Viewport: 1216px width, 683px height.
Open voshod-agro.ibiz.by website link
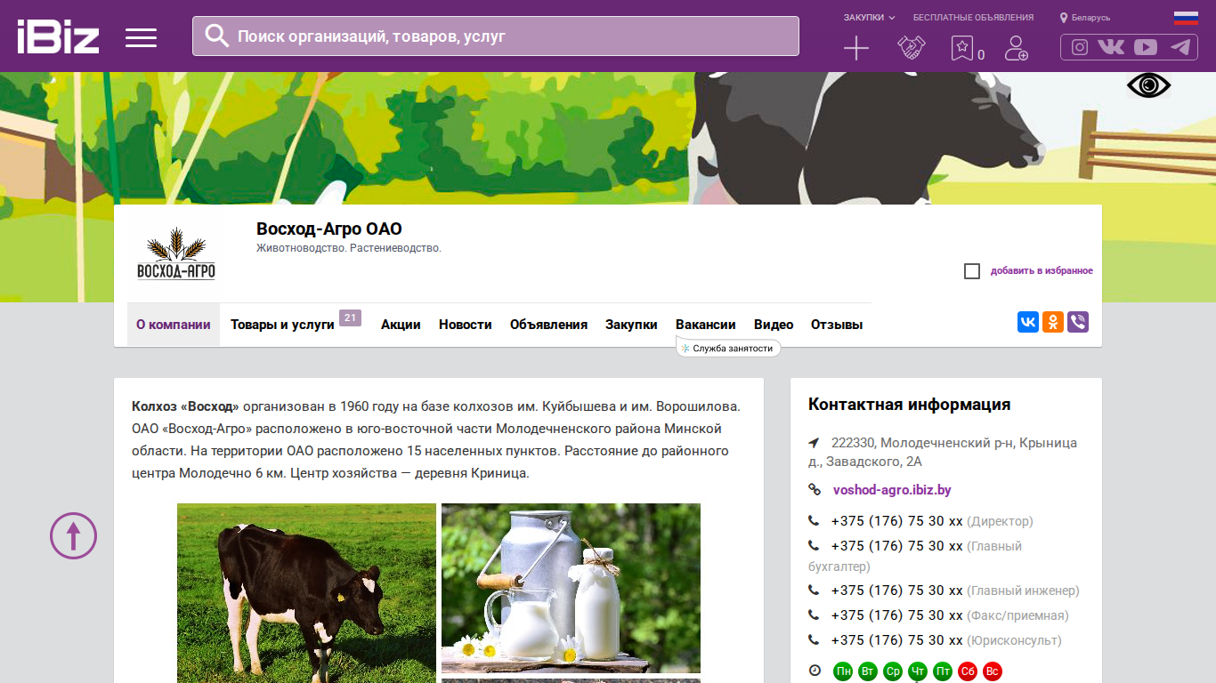click(x=892, y=490)
